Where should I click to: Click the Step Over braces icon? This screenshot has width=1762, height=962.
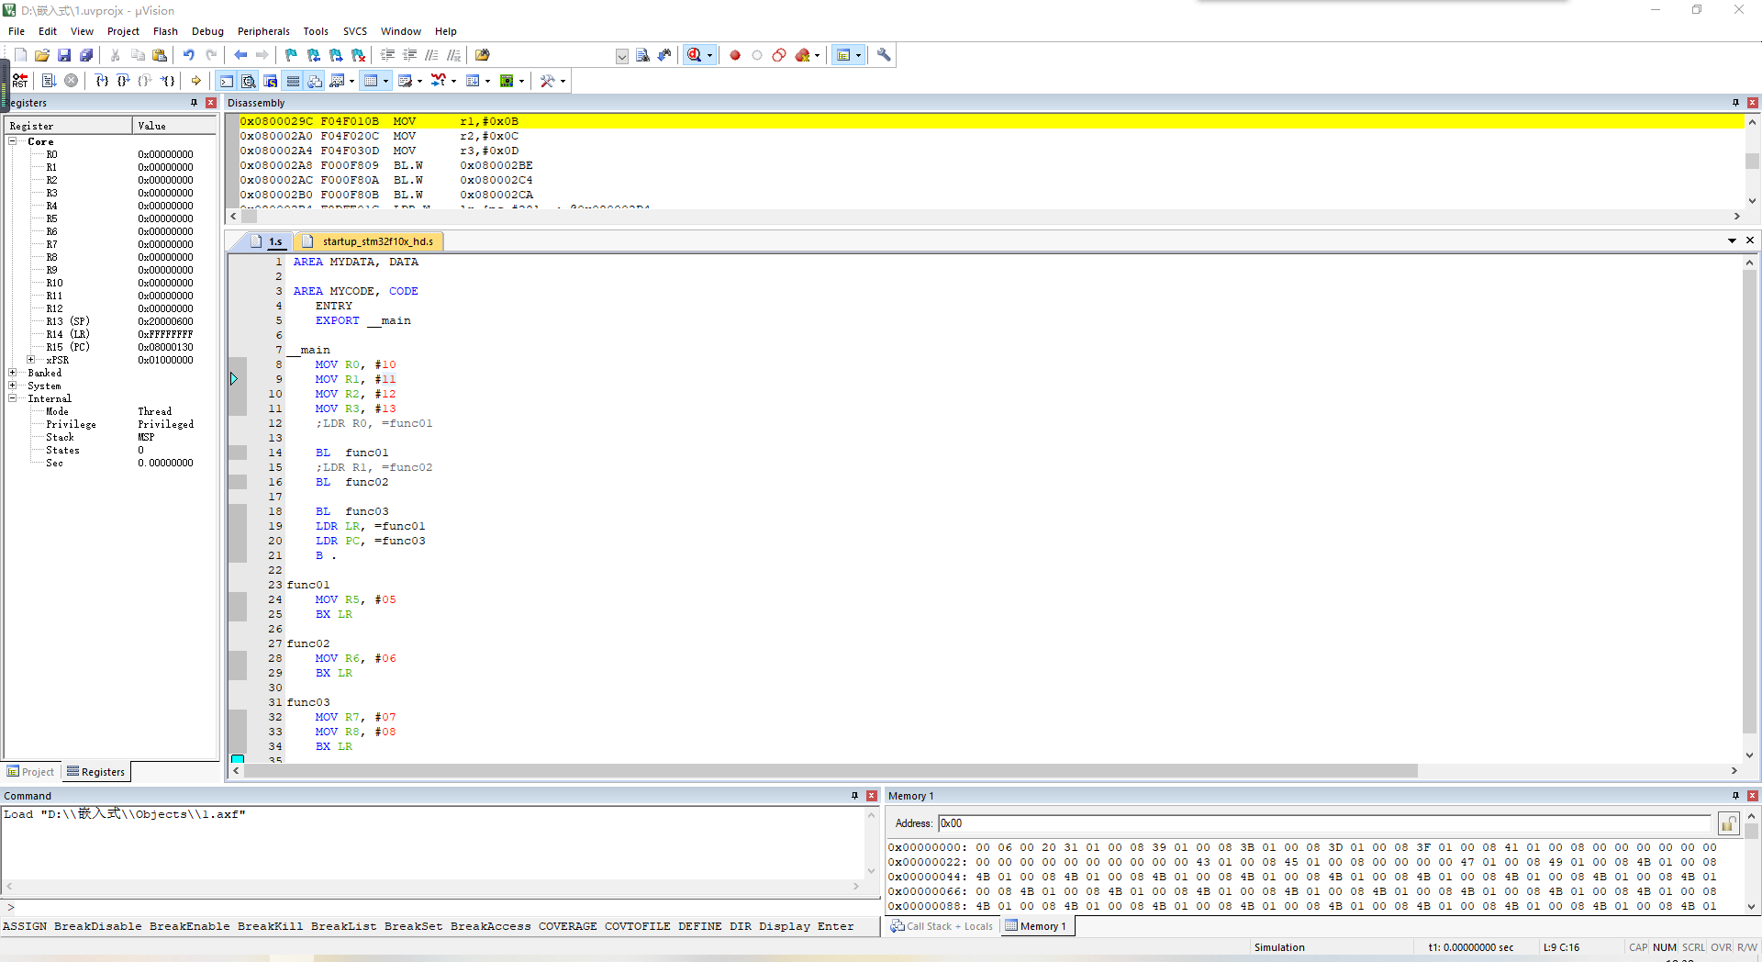point(123,81)
